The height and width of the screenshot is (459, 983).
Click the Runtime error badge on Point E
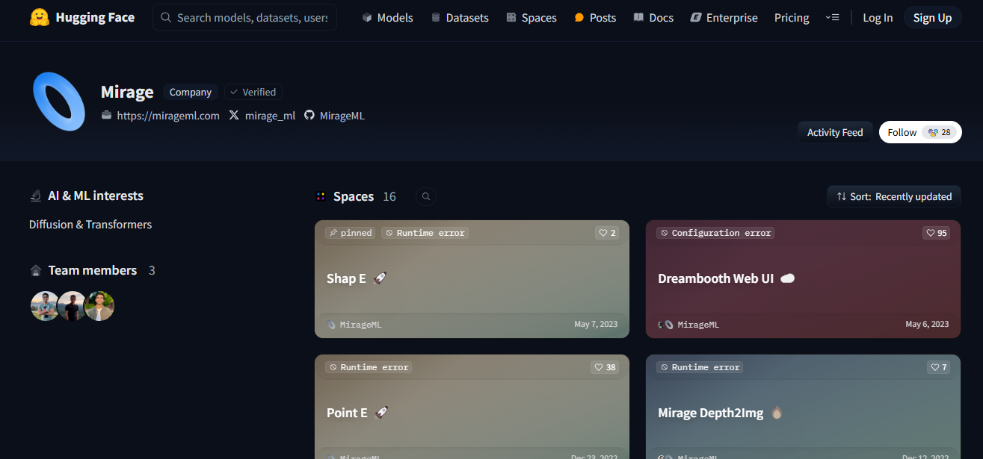pos(369,367)
